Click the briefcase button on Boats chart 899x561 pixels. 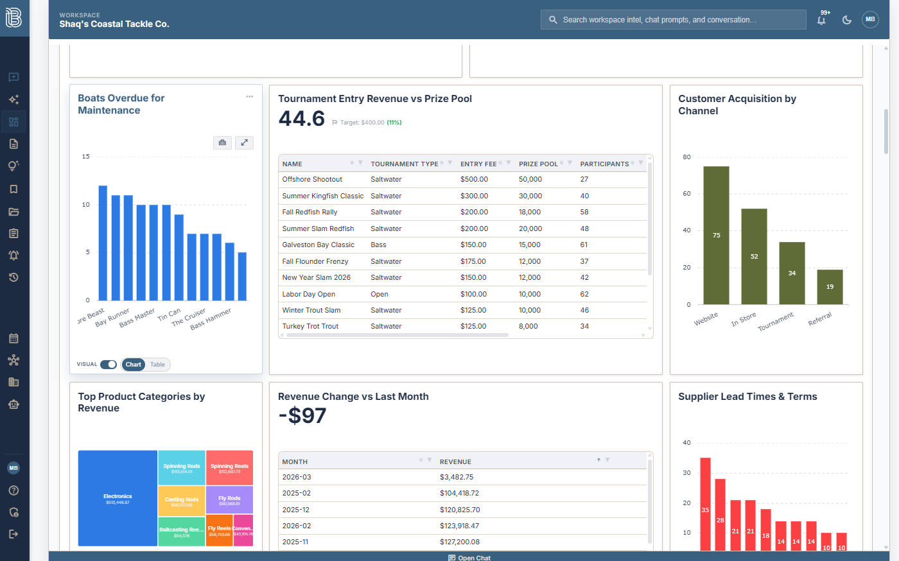(x=222, y=142)
